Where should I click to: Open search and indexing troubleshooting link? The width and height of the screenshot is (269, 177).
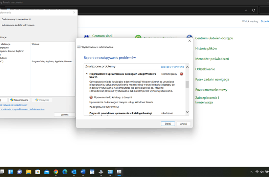point(22,109)
